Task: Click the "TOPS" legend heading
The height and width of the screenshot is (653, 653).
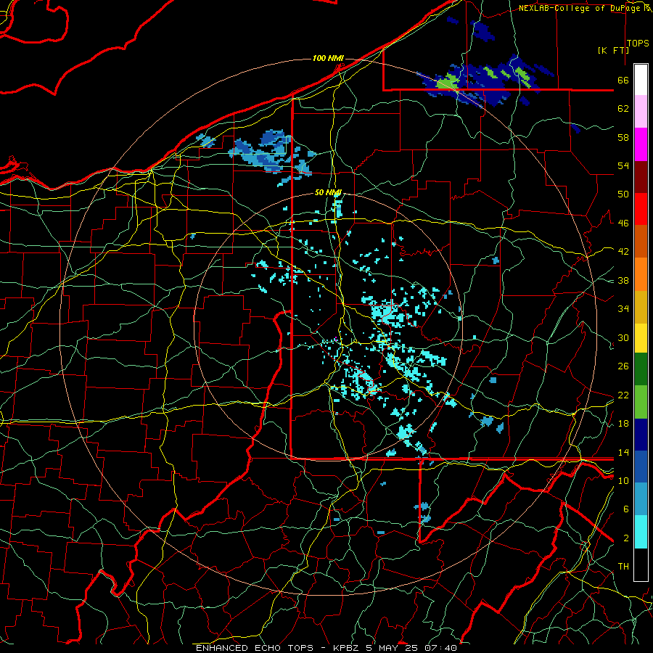Action: (x=638, y=43)
